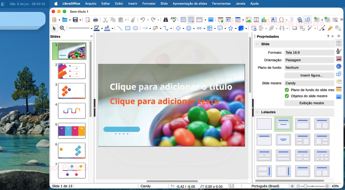This screenshot has height=190, width=345.
Task: Open Slide mestre dropdown Candy
Action: [x=309, y=83]
